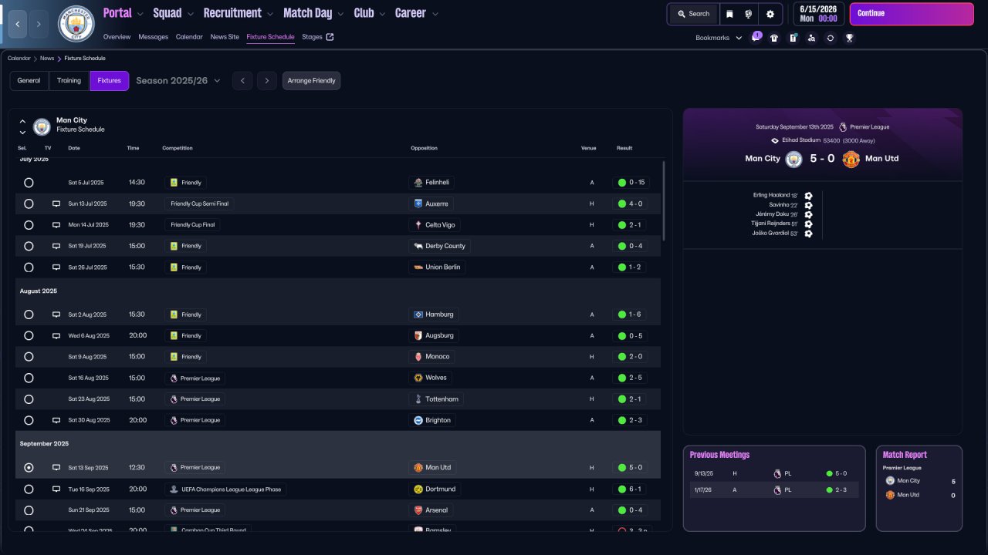Open the Stages external link

[318, 37]
